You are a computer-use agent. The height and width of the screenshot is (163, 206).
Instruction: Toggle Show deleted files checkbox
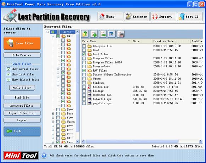pos(8,80)
